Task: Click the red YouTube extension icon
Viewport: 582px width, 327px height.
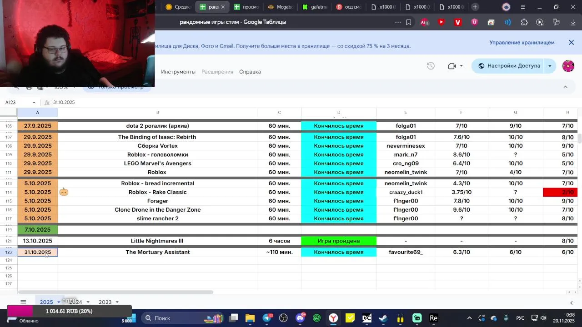Action: [441, 22]
